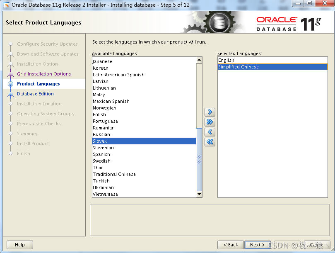
Task: Select Swedish in Available Languages
Action: (x=144, y=161)
